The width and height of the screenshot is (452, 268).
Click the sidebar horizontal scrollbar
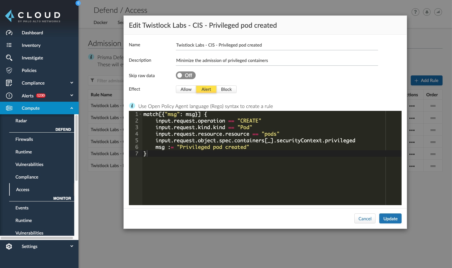37,238
